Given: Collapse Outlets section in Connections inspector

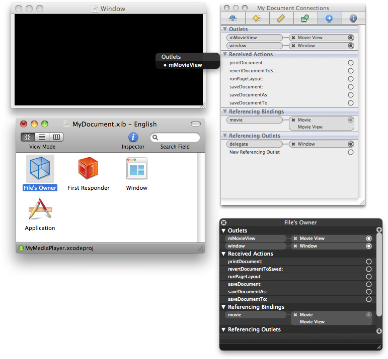Looking at the screenshot, I should click(225, 30).
